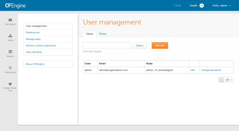The width and height of the screenshot is (239, 131).
Task: Open Preferences in the settings menu
Action: [x=48, y=32]
